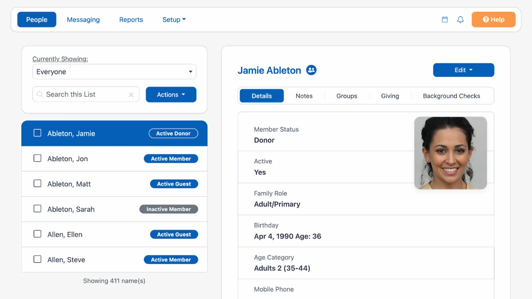Click the orange Help button
This screenshot has height=299, width=532.
pyautogui.click(x=493, y=19)
